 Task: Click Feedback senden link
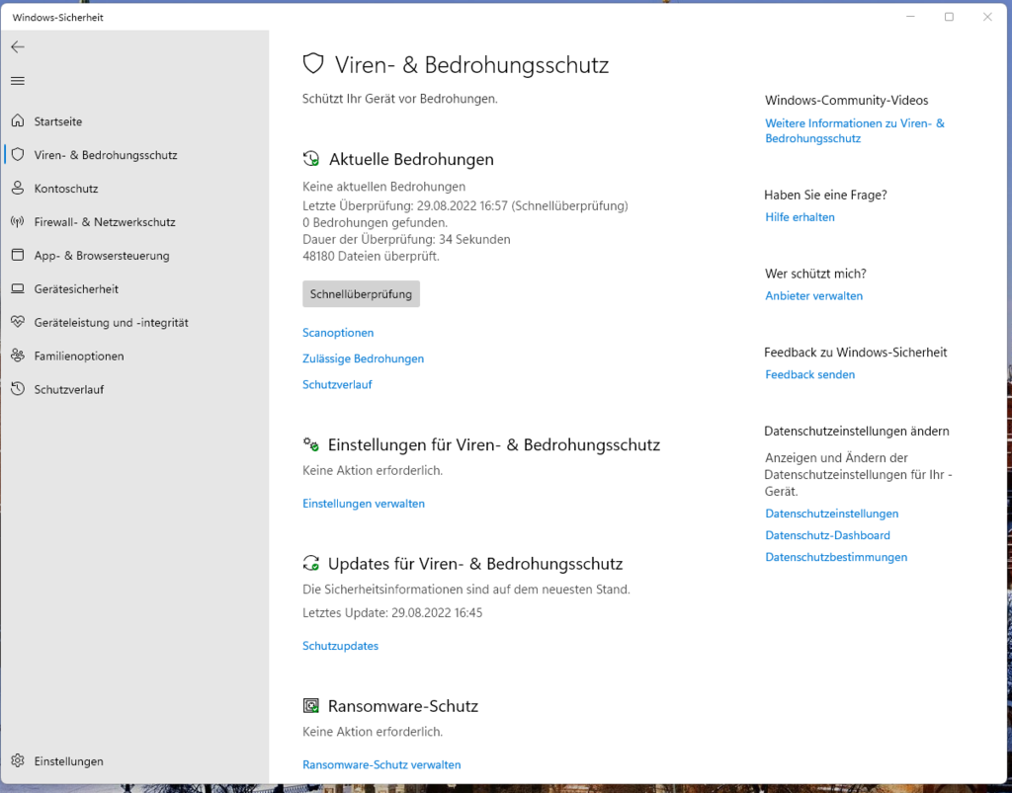click(x=810, y=374)
